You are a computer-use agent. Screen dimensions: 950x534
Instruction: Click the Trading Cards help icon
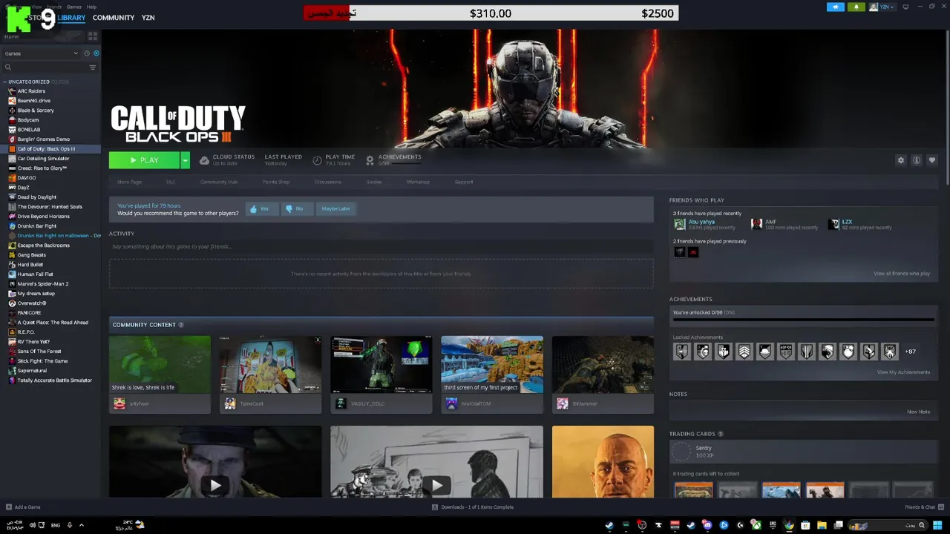(721, 434)
